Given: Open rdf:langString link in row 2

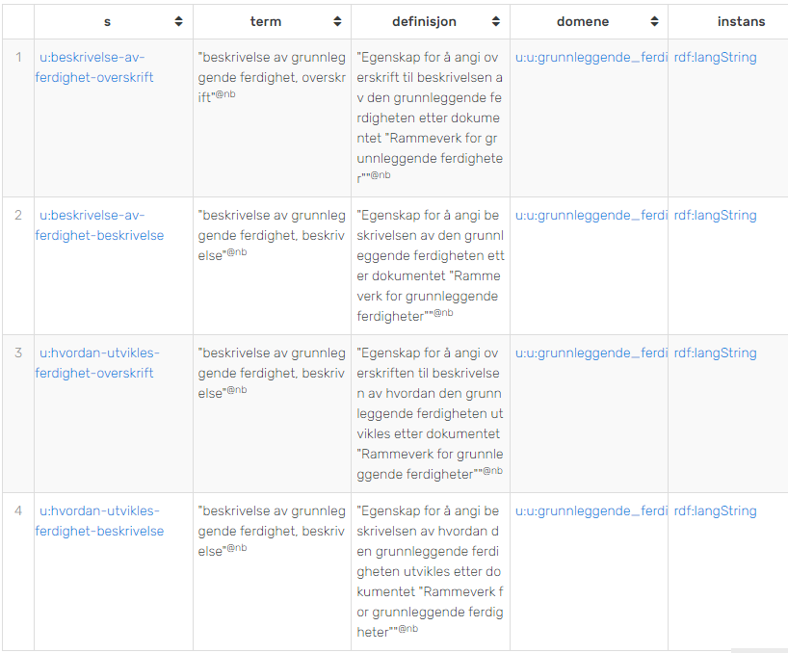Looking at the screenshot, I should click(715, 215).
